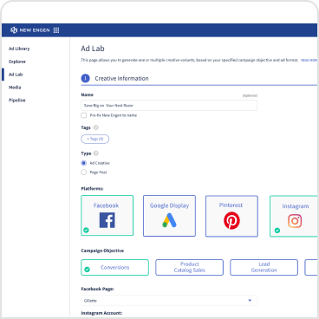Click the Pinterest logo icon

pos(231,220)
